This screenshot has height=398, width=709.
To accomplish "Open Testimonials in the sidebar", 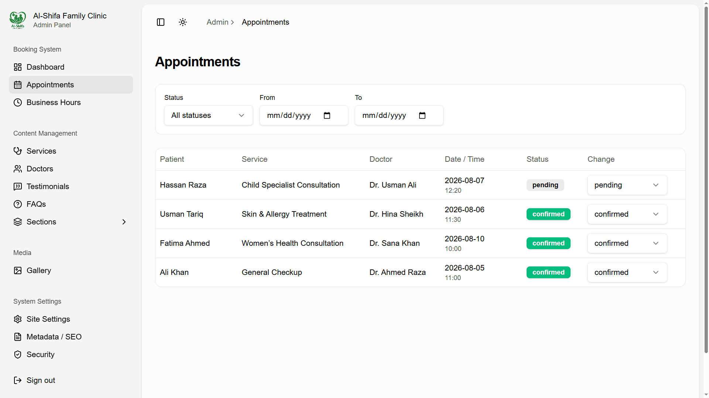I will 71,186.
